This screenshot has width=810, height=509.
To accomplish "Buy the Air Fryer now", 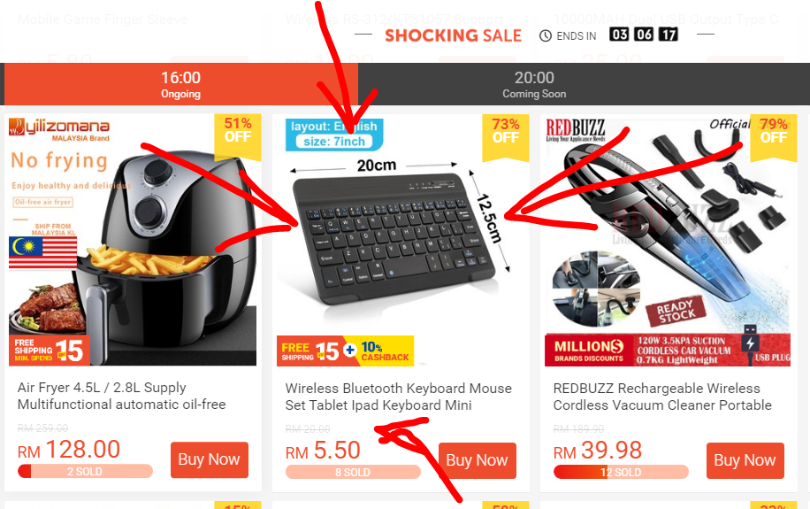I will click(x=209, y=459).
